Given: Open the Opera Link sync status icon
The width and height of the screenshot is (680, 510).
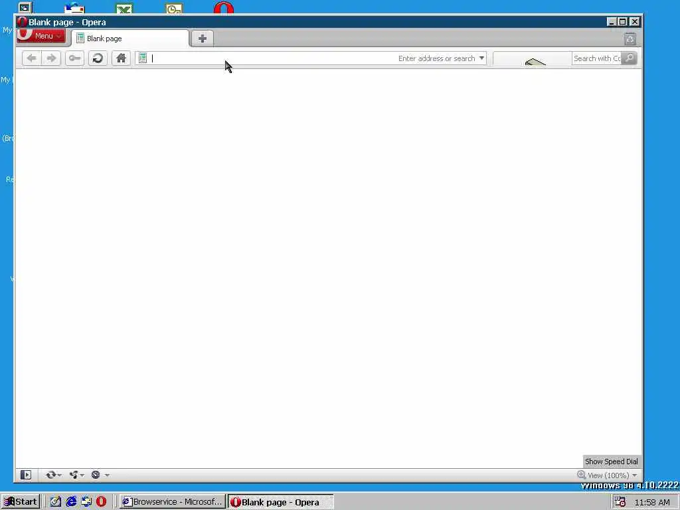Looking at the screenshot, I should pyautogui.click(x=50, y=475).
